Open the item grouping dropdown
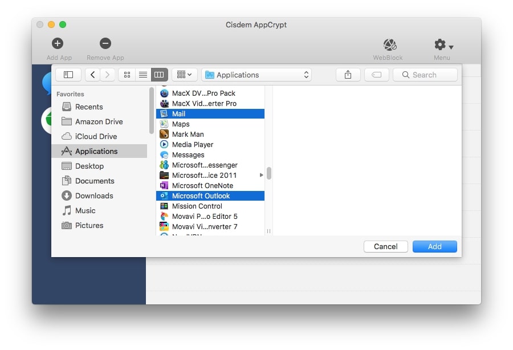 [184, 75]
